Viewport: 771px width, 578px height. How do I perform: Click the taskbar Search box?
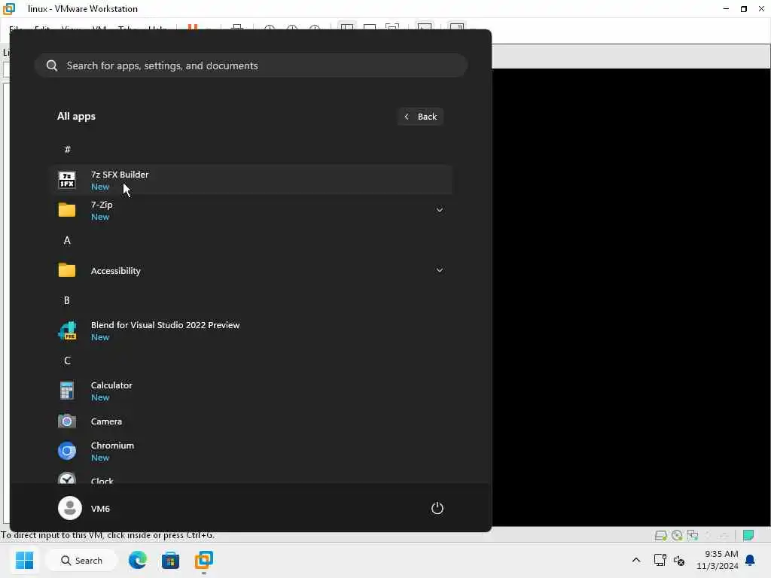(81, 560)
